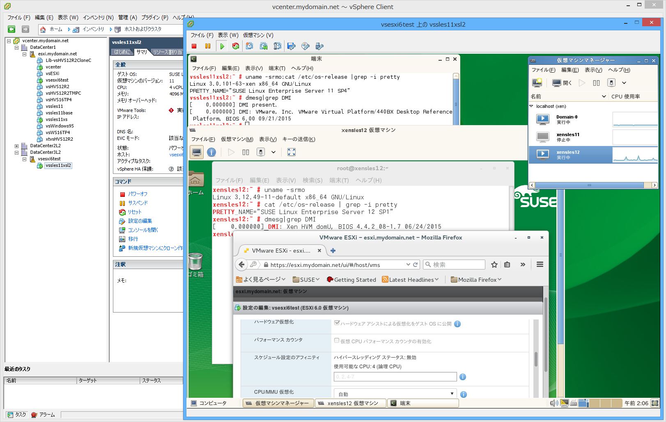Click the CD/DVD device connection icon

click(305, 46)
